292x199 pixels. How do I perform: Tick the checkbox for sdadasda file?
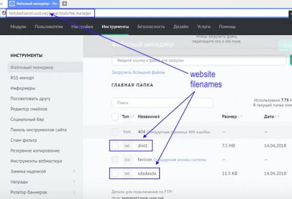115,173
